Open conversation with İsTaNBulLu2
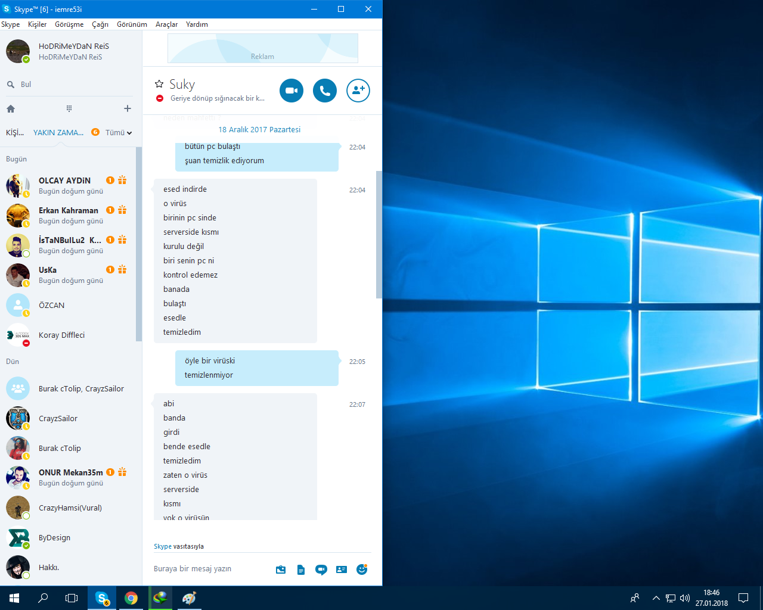Viewport: 763px width, 610px height. click(x=69, y=245)
